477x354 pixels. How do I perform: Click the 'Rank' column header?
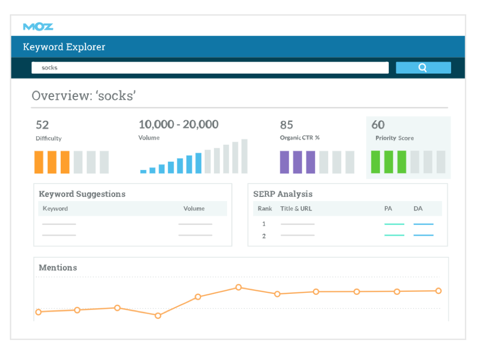[x=265, y=208]
